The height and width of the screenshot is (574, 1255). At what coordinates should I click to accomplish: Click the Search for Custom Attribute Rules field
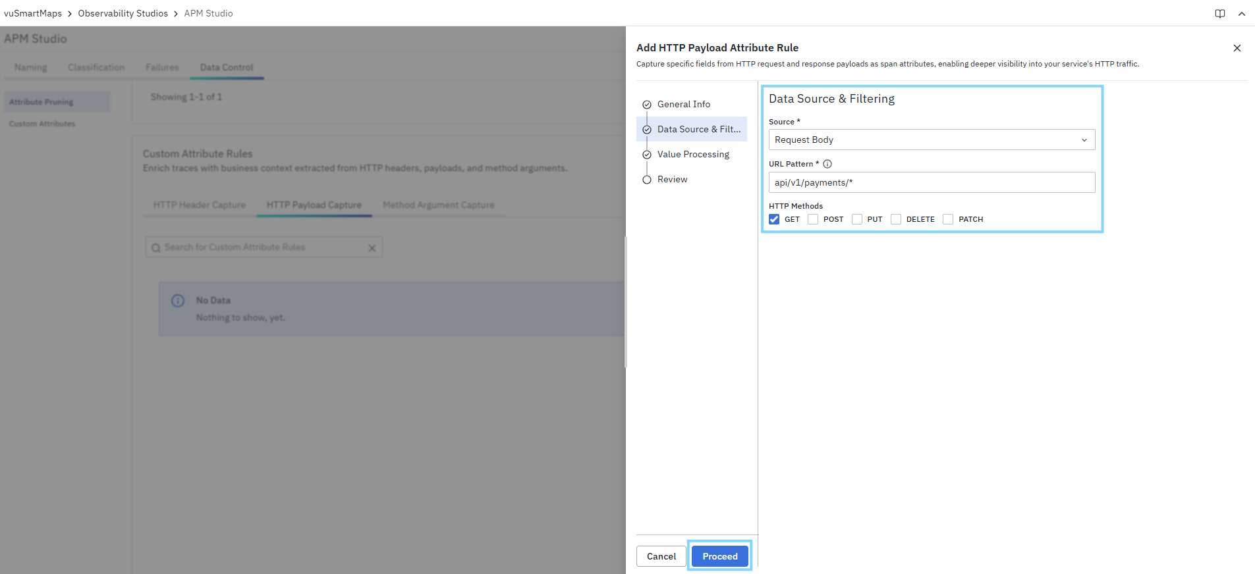[x=264, y=248]
